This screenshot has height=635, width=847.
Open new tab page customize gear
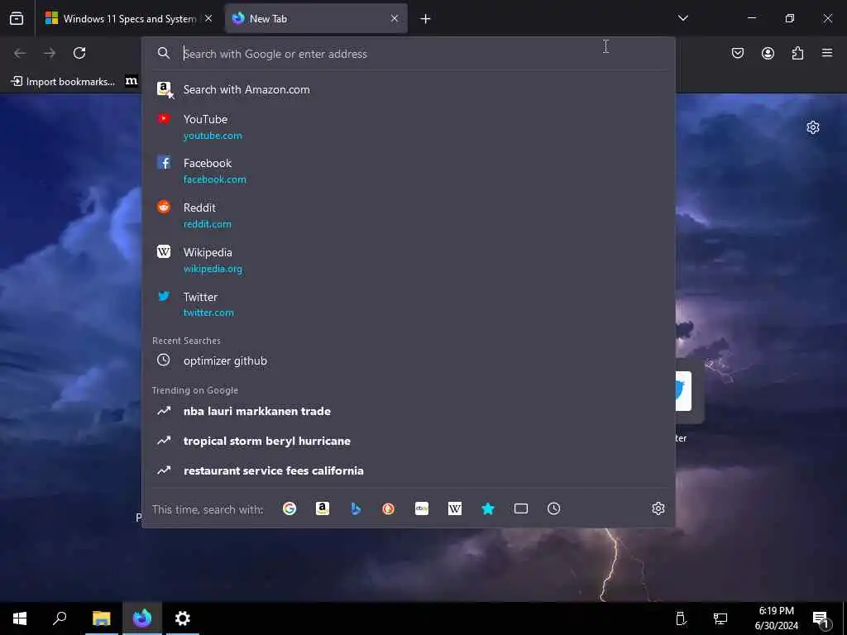coord(813,127)
